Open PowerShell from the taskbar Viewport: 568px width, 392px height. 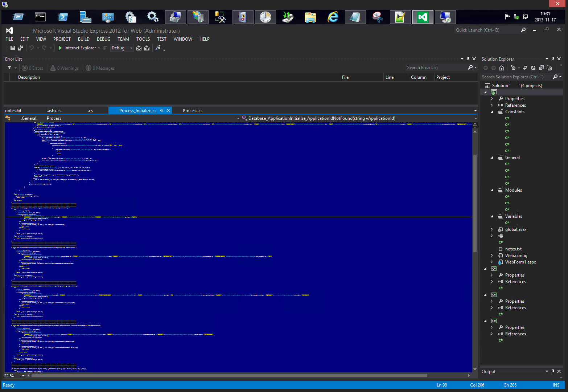[63, 17]
